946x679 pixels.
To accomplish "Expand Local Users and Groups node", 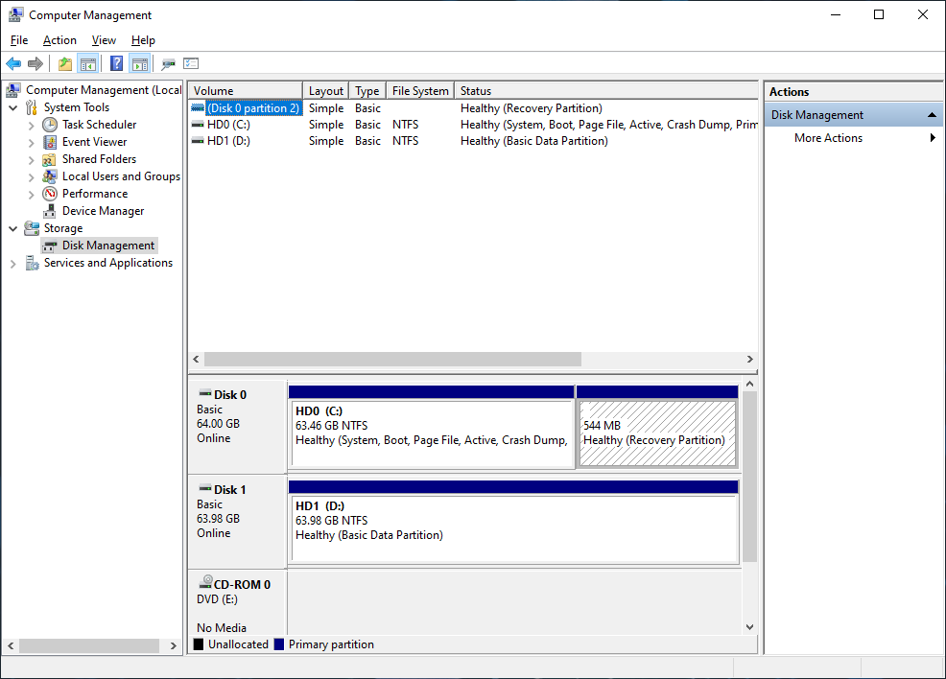I will click(x=32, y=177).
